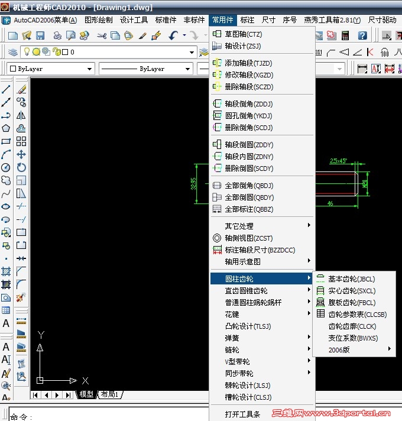Image resolution: width=402 pixels, height=421 pixels.
Task: Select the Multiline Text A tool
Action: [6, 323]
